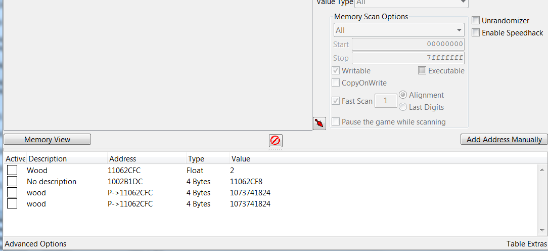Viewport: 548px width, 251px height.
Task: Click Add Address Manually button
Action: click(x=504, y=140)
